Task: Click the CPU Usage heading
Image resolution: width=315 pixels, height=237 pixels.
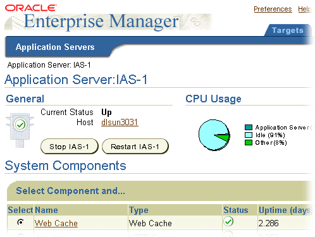Action: coord(213,99)
